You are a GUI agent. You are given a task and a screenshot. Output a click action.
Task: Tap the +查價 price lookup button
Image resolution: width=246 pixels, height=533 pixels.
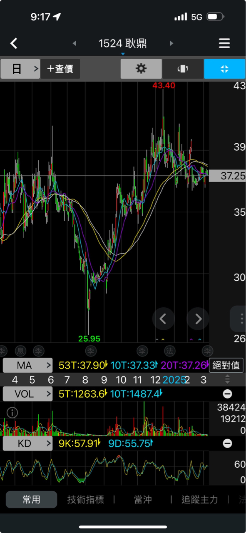tap(60, 69)
